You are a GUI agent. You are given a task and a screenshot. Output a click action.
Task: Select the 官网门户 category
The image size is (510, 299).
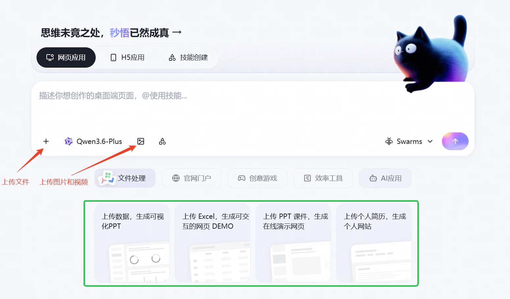click(192, 178)
